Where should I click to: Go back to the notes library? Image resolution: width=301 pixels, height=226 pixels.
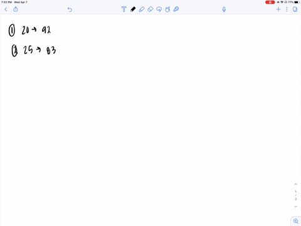6,9
